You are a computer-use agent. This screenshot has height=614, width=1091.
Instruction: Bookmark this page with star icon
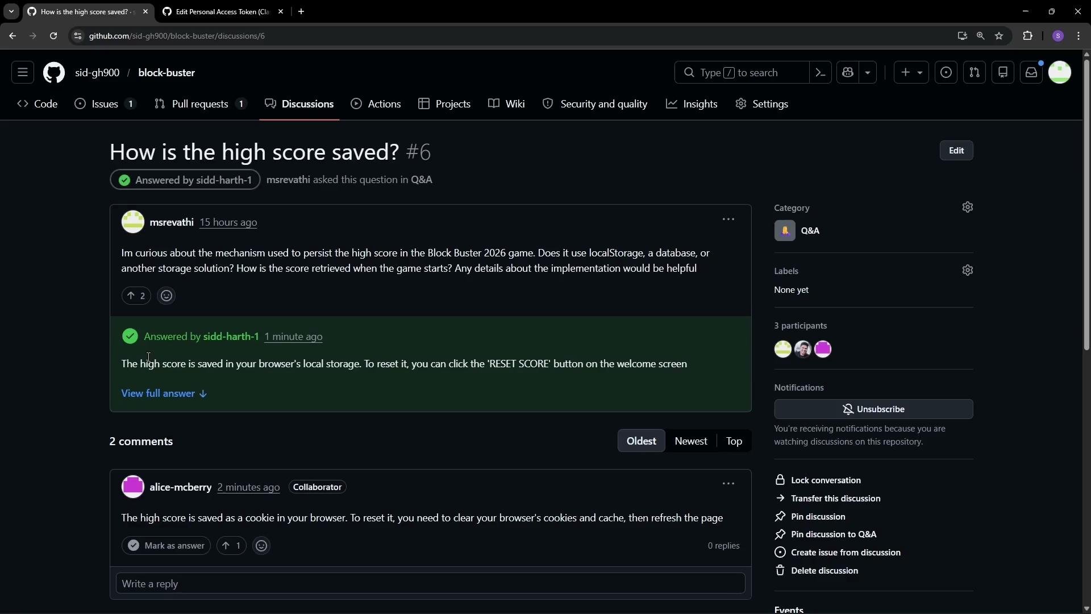[999, 36]
